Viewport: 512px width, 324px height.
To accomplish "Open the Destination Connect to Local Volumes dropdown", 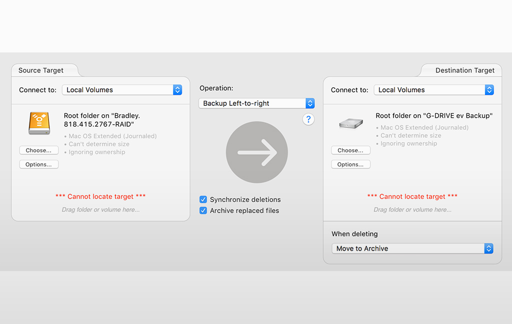I will tap(433, 90).
